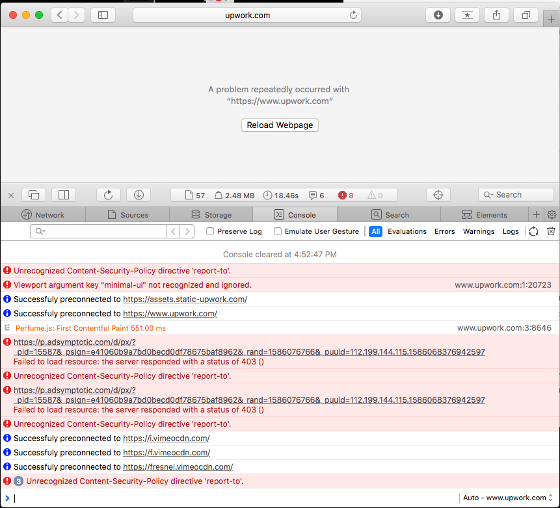Open https://www.upwork.com/ console link
The width and height of the screenshot is (560, 508).
coord(170,313)
